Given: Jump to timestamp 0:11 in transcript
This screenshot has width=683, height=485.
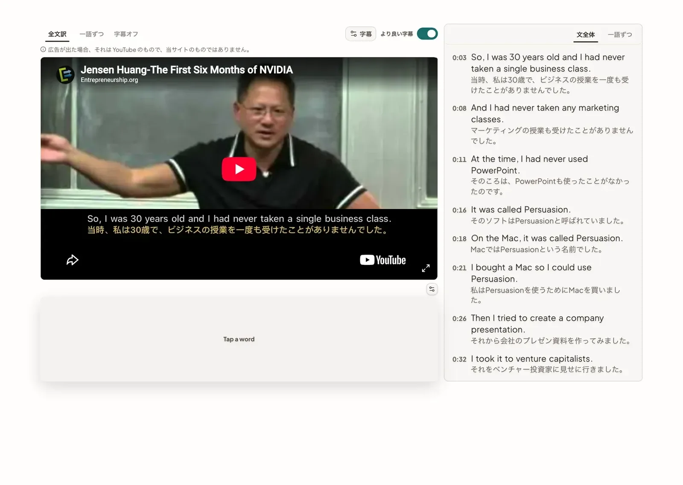Looking at the screenshot, I should [459, 160].
